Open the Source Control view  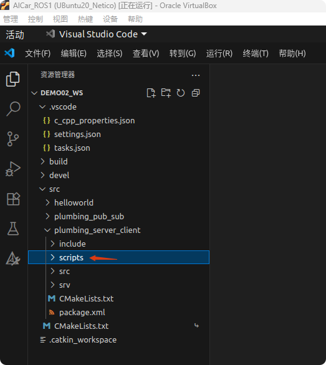click(13, 139)
